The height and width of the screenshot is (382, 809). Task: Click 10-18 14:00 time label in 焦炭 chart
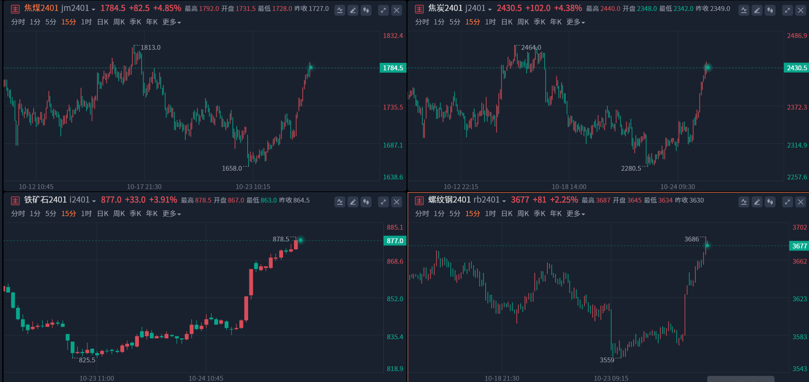tap(569, 186)
